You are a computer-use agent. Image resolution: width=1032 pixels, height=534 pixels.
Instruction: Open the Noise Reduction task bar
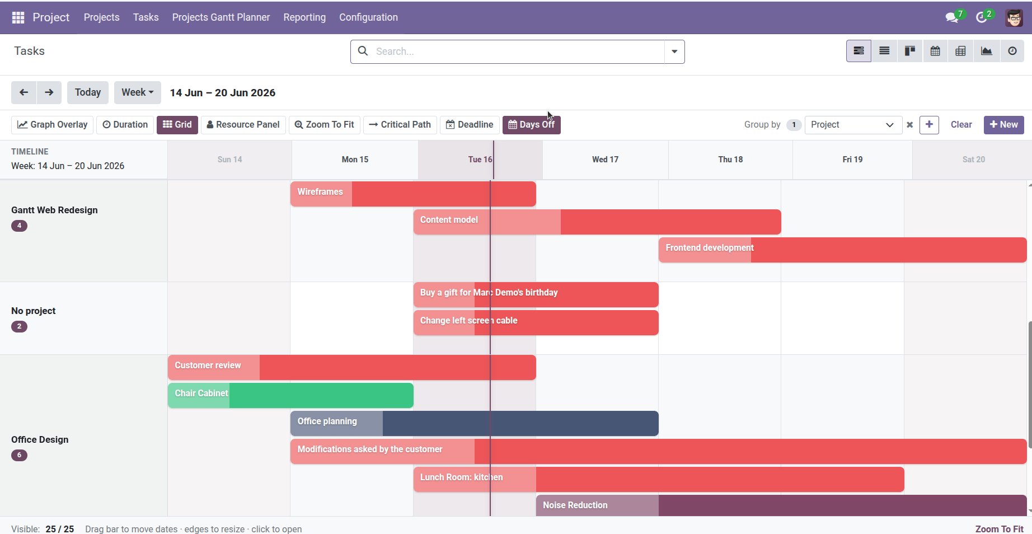coord(781,505)
